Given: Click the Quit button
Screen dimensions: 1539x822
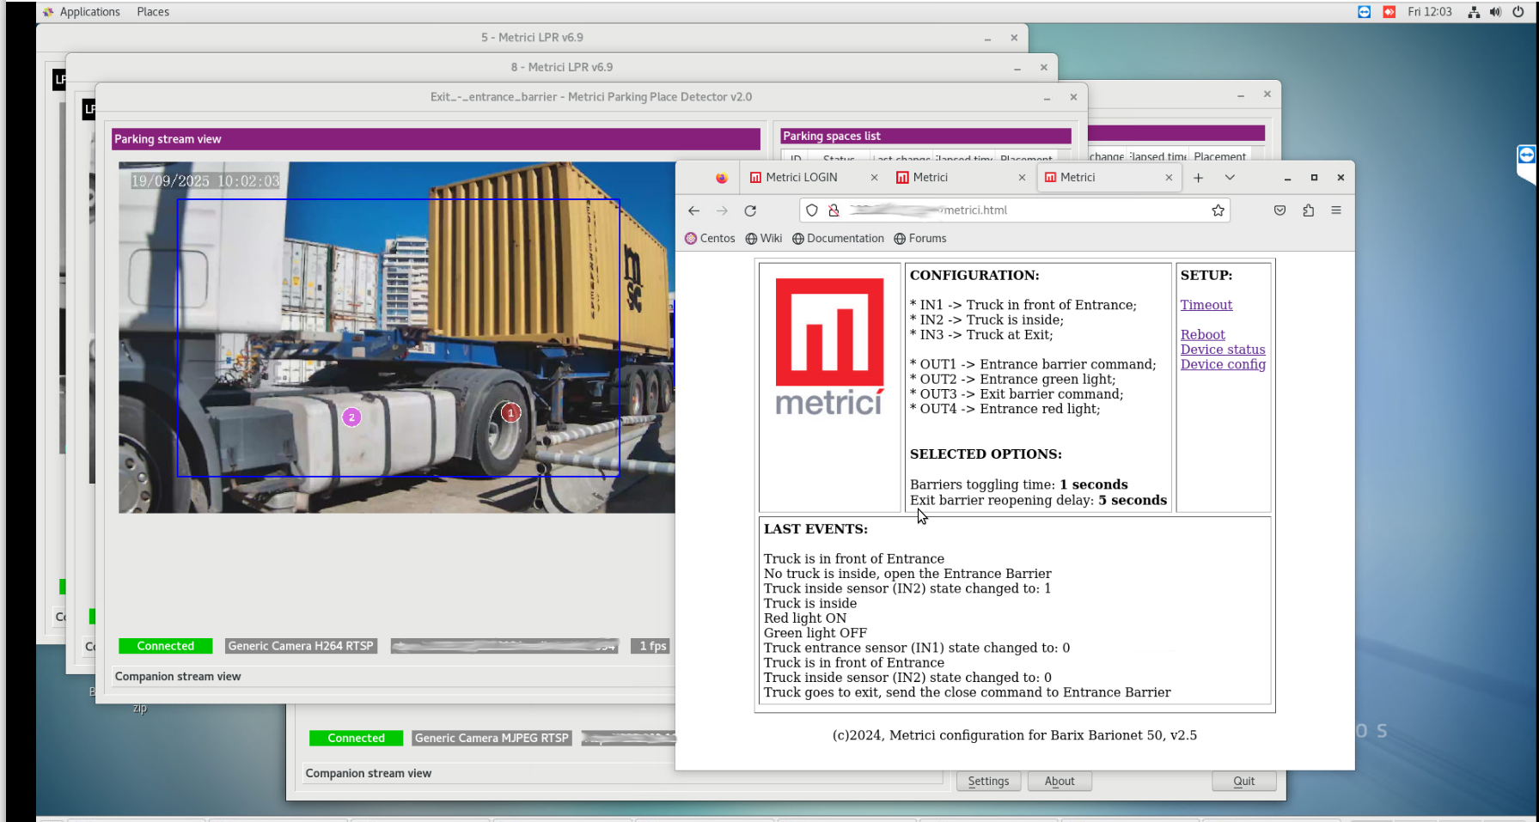Looking at the screenshot, I should [x=1243, y=781].
